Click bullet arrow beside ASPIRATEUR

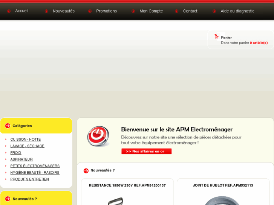[6, 159]
